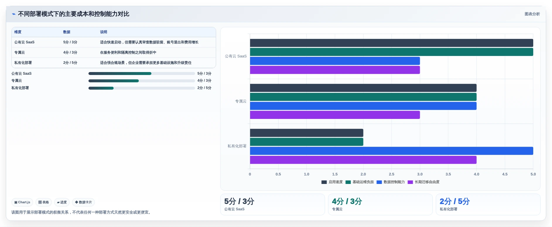Open the 5分 / 3分 公有云 SaaS data card
Screen dimensions: 552x227
click(273, 204)
